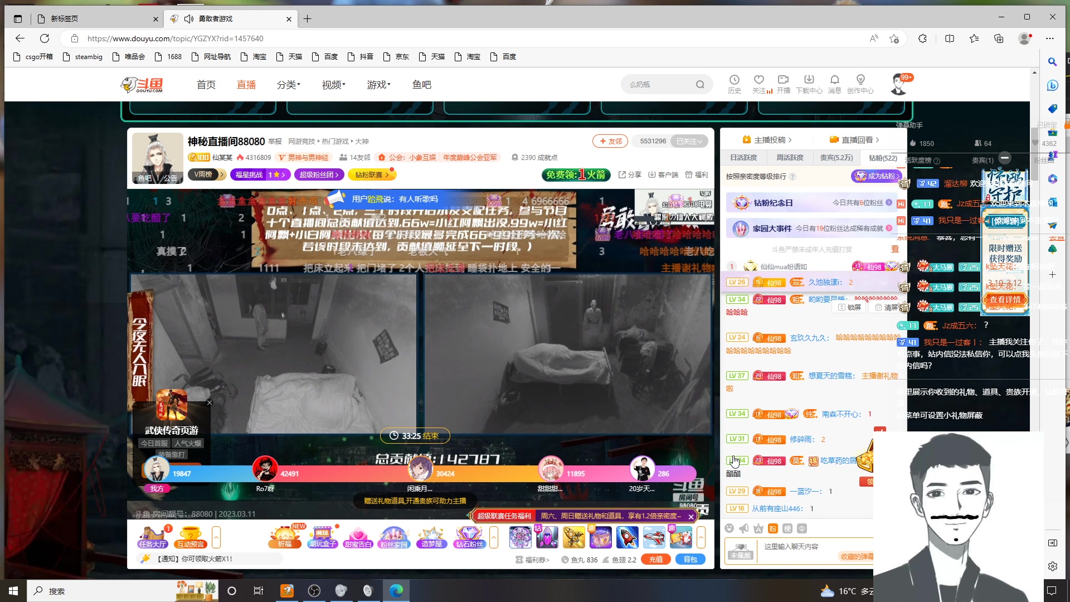Switch to 贵宾(5.2万) tab
Image resolution: width=1070 pixels, height=602 pixels.
point(836,158)
